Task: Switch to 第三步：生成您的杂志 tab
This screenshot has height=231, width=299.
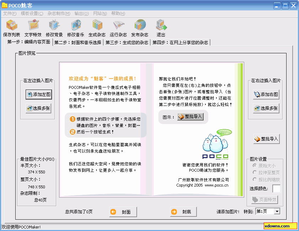Action: (x=127, y=42)
